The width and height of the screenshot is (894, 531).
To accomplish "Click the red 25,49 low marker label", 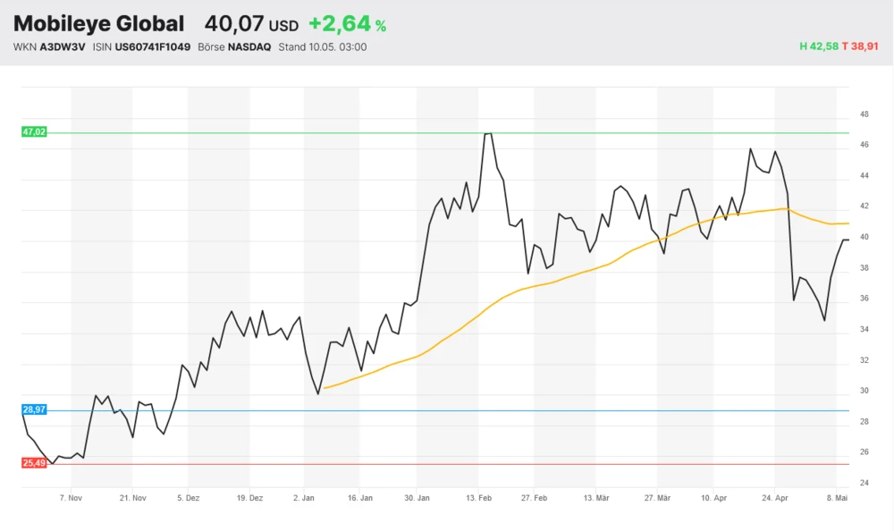I will tap(34, 463).
